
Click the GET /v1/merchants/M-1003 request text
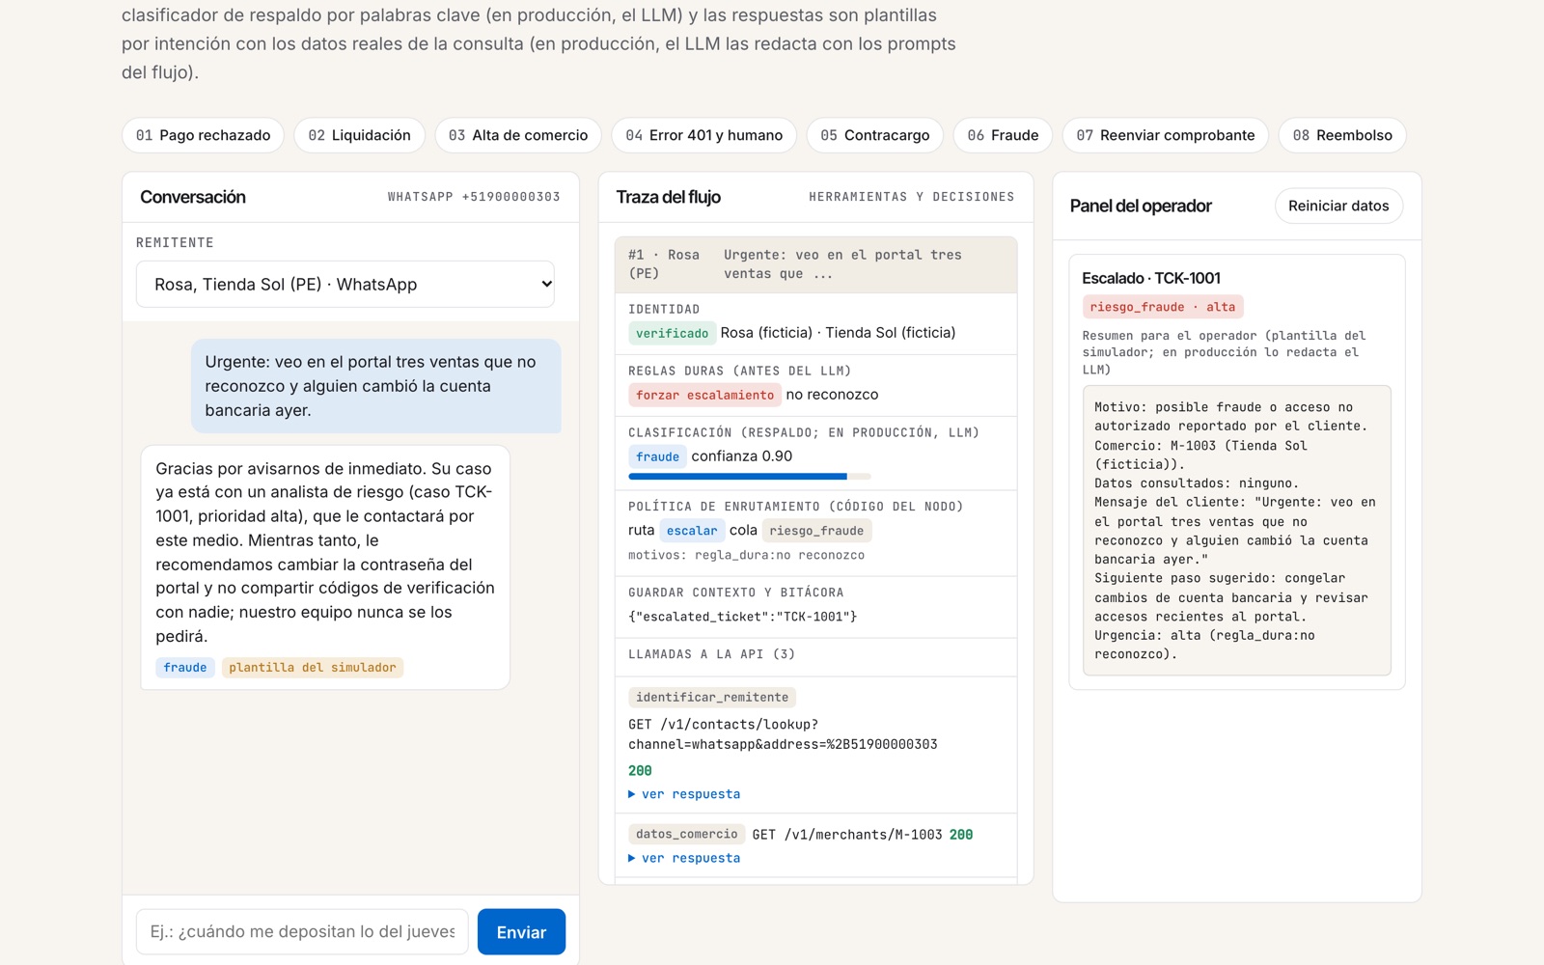847,835
